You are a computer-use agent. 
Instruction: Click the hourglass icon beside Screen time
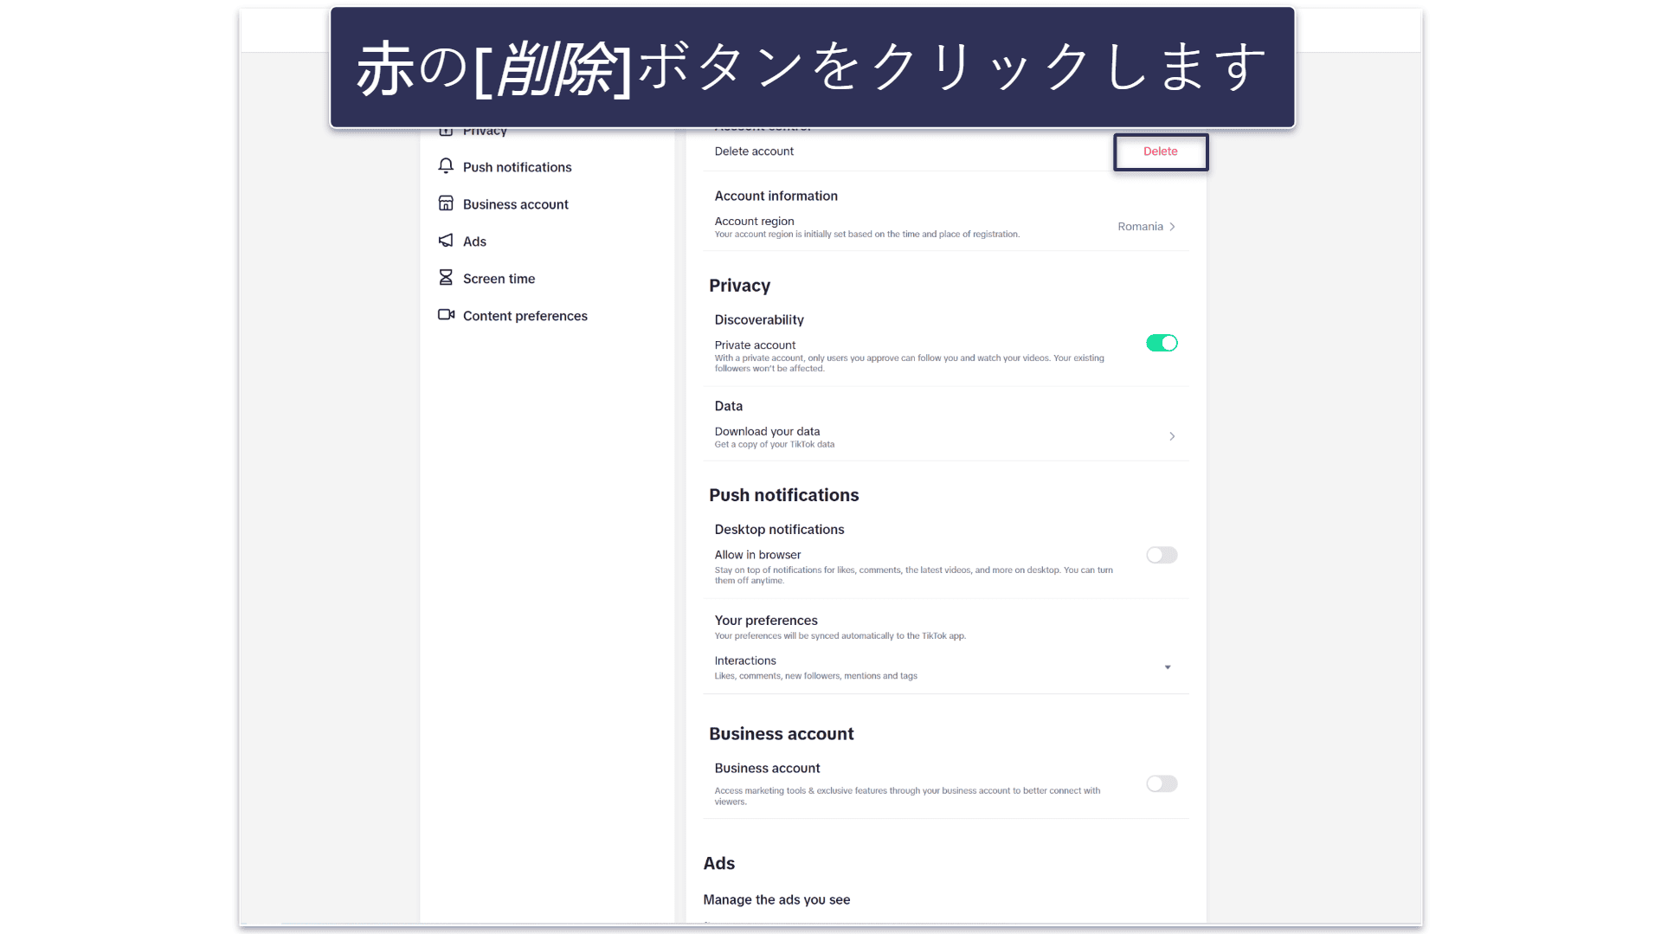[446, 278]
